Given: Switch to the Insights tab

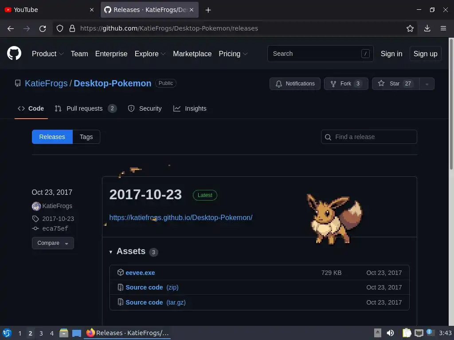Looking at the screenshot, I should point(190,108).
